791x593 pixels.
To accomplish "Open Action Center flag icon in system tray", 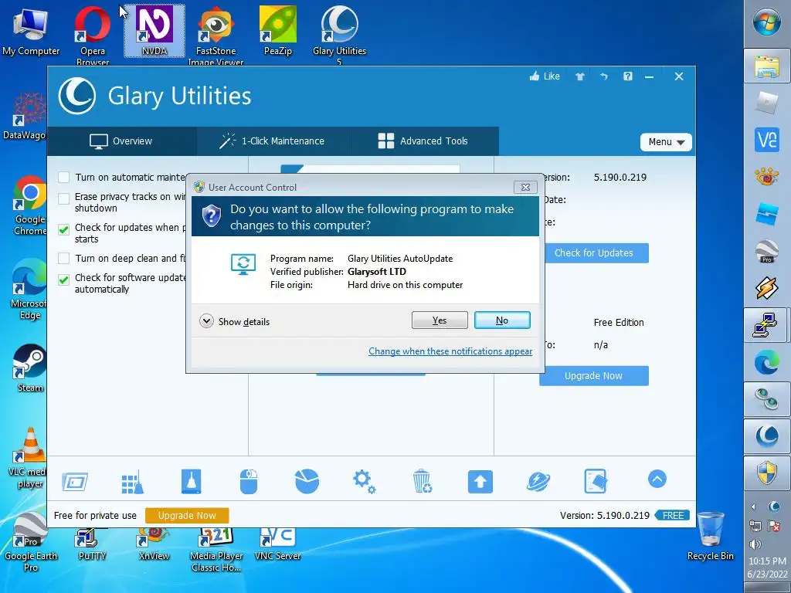I will click(x=774, y=525).
